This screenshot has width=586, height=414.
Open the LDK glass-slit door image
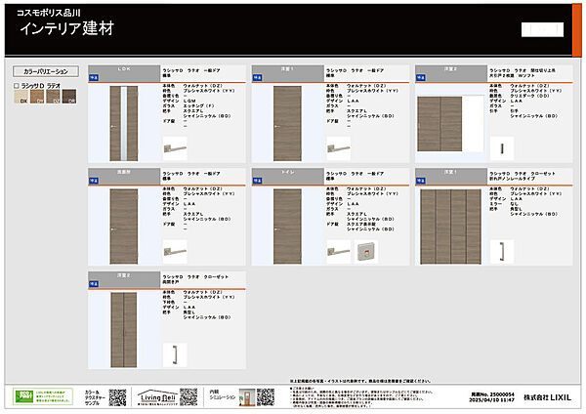coord(124,123)
